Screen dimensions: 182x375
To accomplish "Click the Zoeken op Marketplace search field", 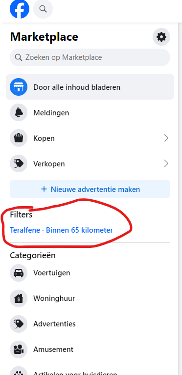I will tap(90, 57).
